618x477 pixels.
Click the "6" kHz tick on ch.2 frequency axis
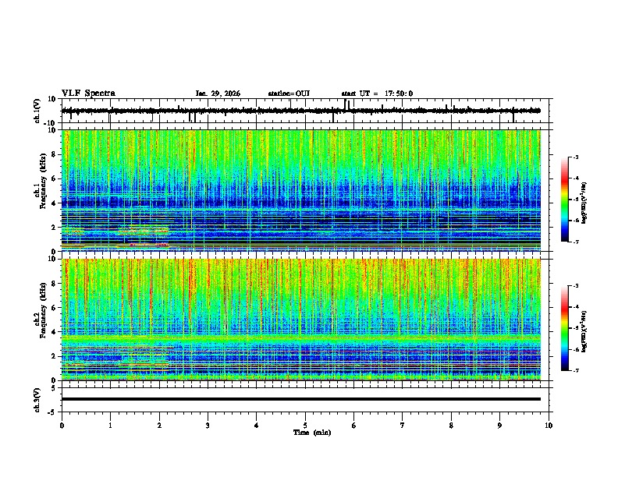[x=54, y=308]
